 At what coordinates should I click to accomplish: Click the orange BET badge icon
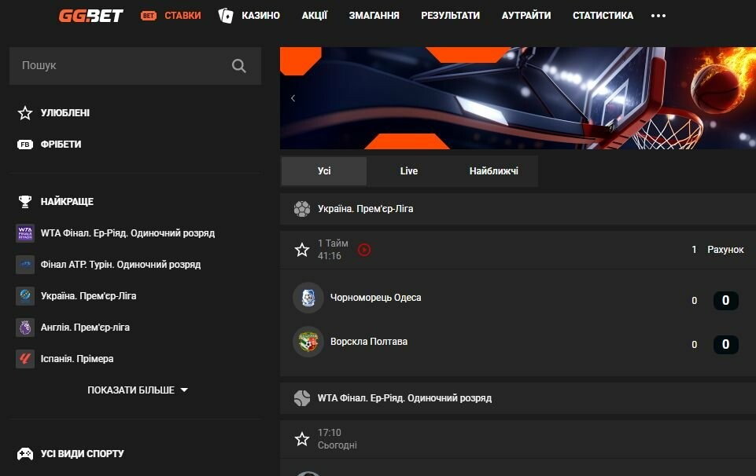click(149, 16)
